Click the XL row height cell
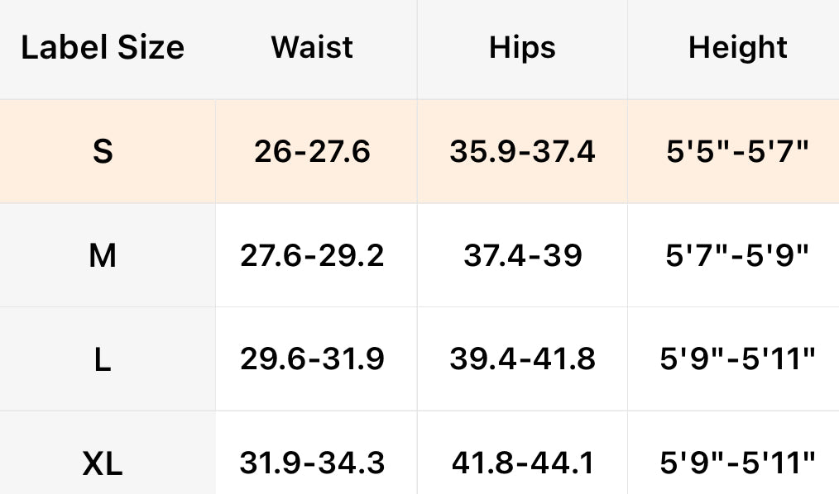This screenshot has height=494, width=839. (738, 463)
